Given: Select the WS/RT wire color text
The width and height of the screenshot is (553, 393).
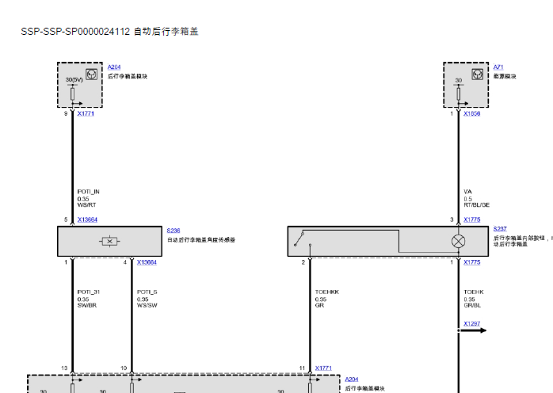Looking at the screenshot, I should click(87, 205).
